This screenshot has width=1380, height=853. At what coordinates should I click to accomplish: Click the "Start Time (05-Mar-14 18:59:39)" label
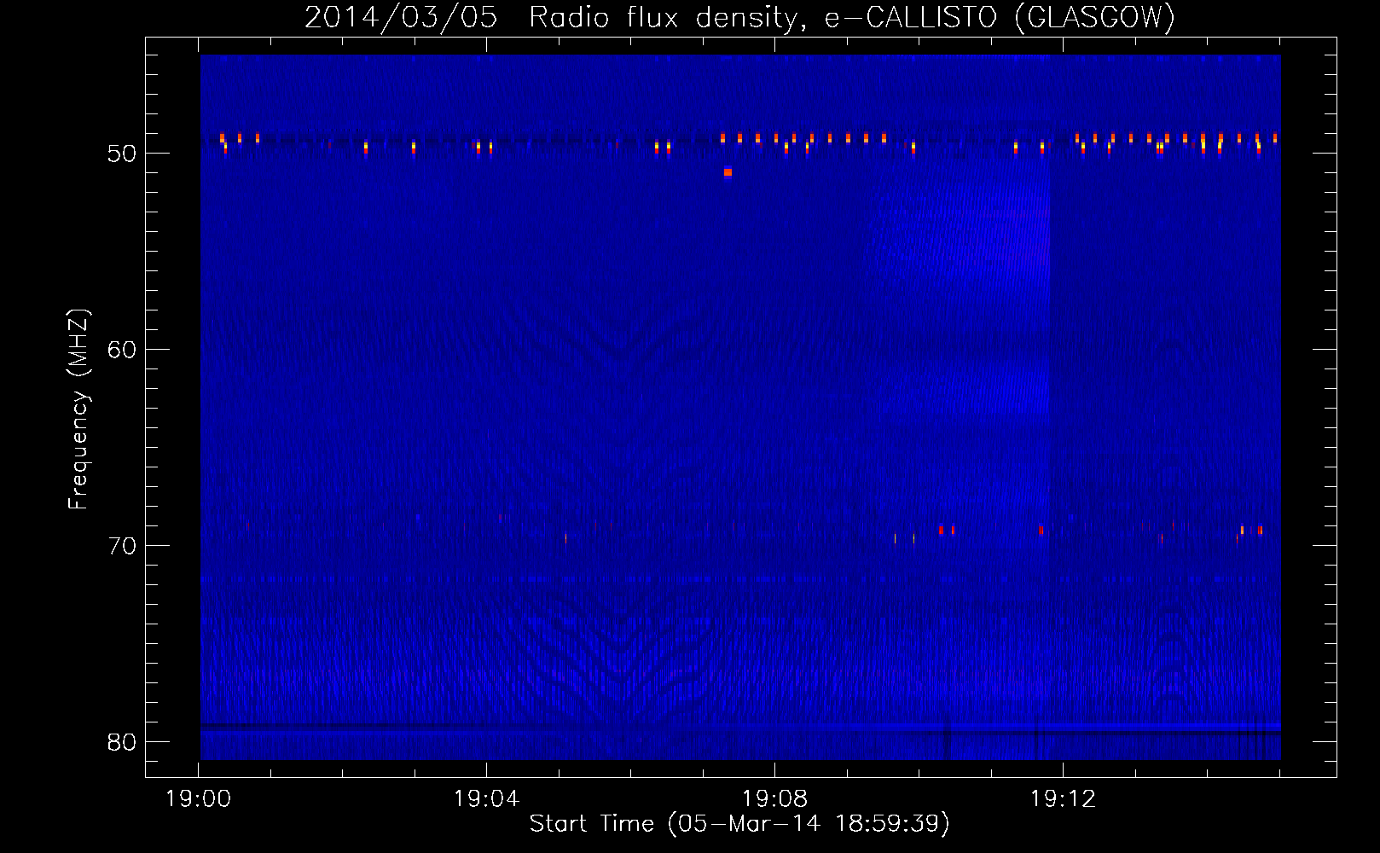point(739,824)
